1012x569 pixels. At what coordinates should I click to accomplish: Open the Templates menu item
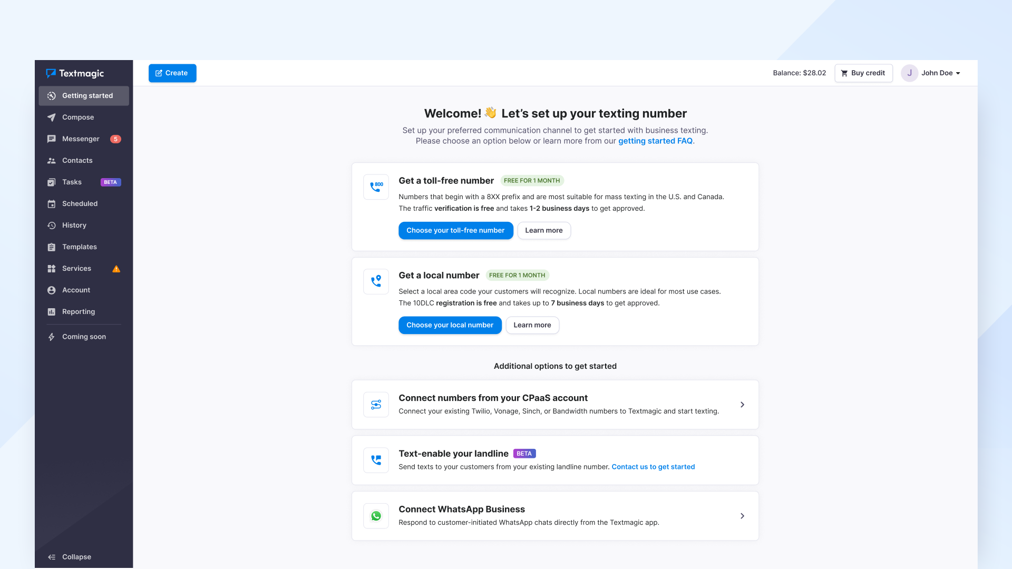pyautogui.click(x=84, y=247)
